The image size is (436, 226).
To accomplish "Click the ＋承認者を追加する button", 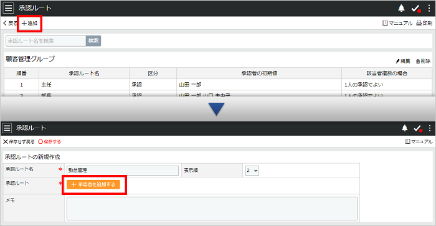I will click(93, 184).
